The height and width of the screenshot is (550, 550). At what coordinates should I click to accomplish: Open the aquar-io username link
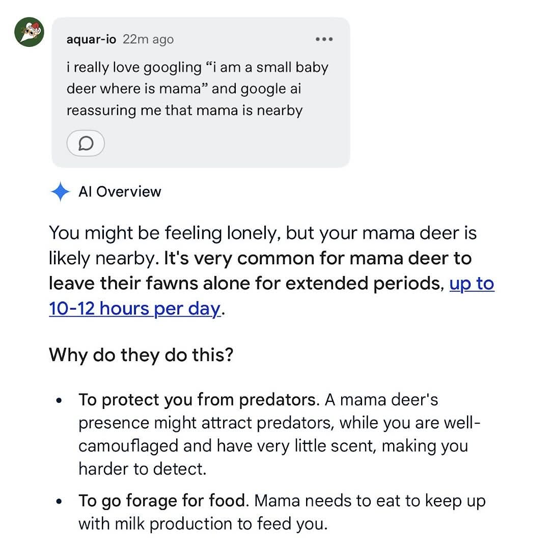[x=91, y=39]
